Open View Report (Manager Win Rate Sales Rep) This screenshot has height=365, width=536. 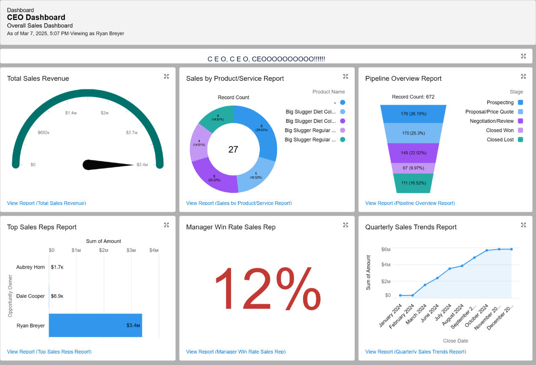236,351
